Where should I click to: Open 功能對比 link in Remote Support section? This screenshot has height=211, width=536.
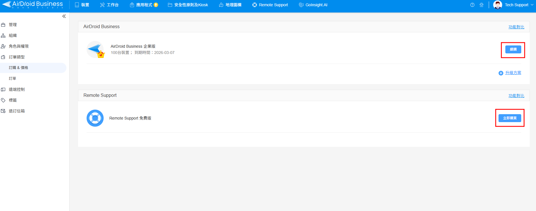516,96
